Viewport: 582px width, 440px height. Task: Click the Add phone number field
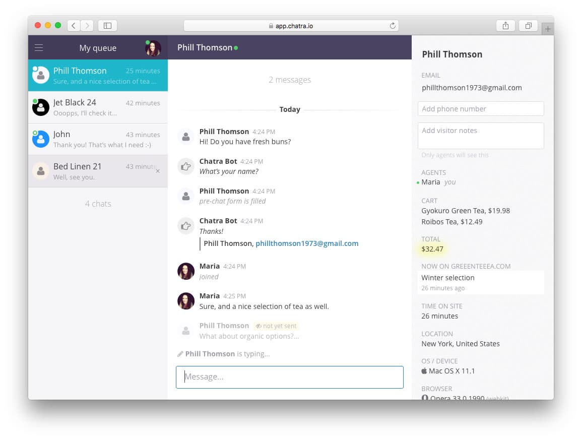point(480,109)
